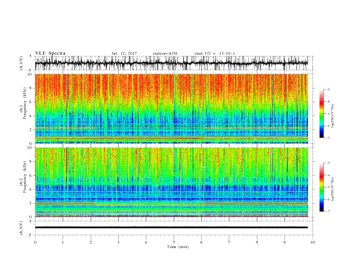Click the time axis tick label "10"
Screen dimensions: 352x272
[x=312, y=242]
